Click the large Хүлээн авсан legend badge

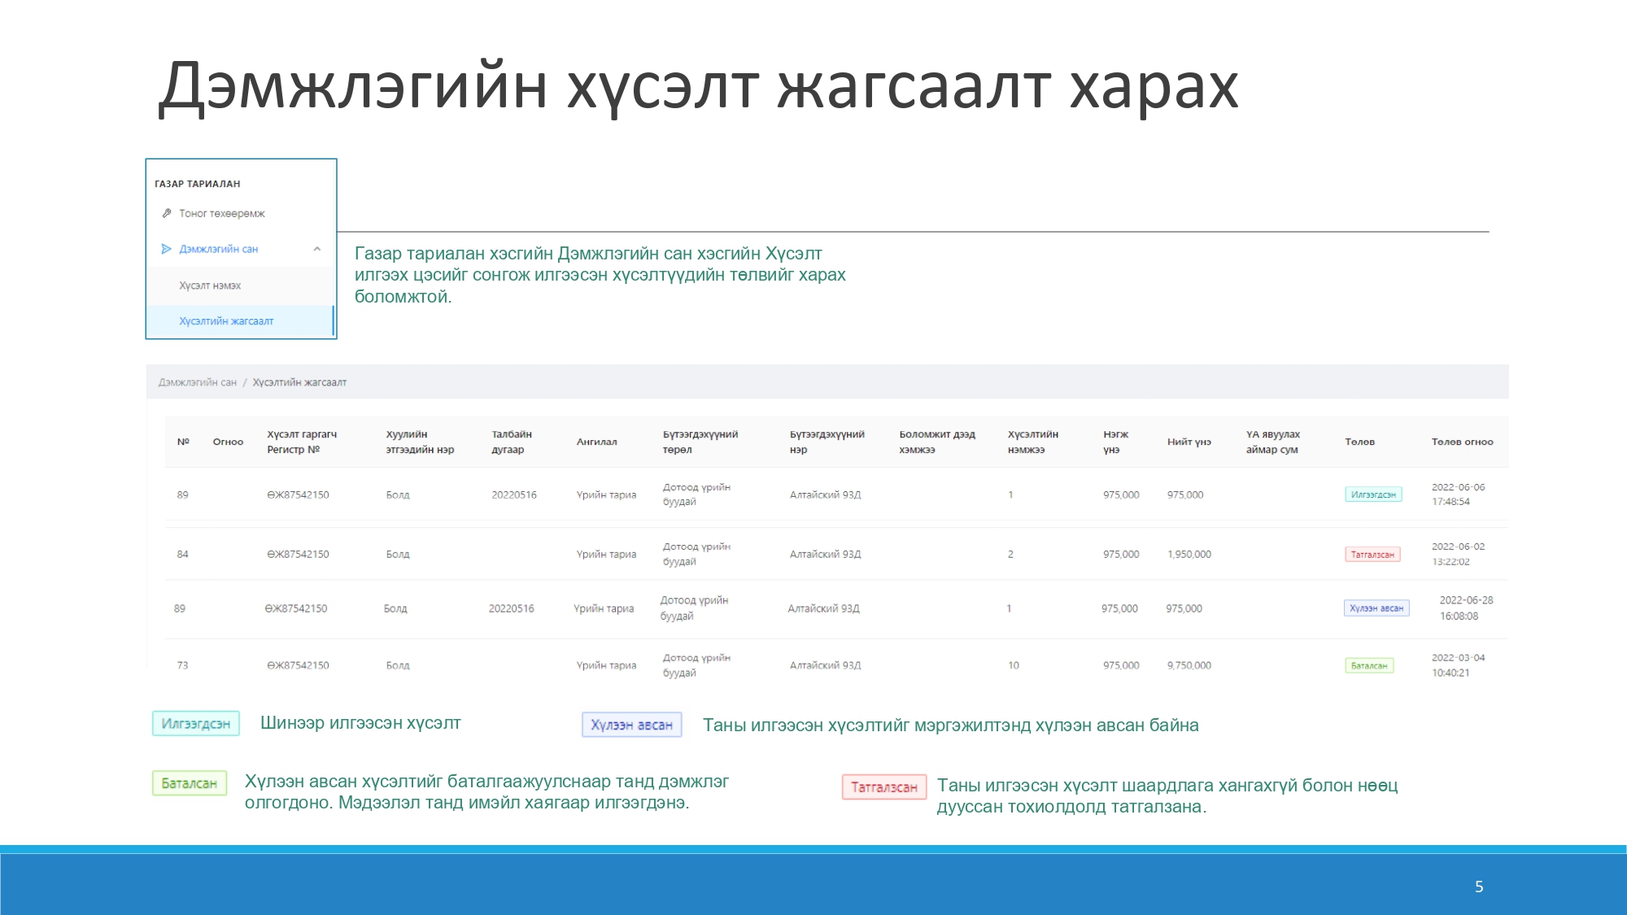(x=631, y=725)
